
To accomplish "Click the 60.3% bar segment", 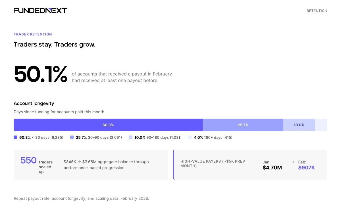I will click(x=108, y=125).
